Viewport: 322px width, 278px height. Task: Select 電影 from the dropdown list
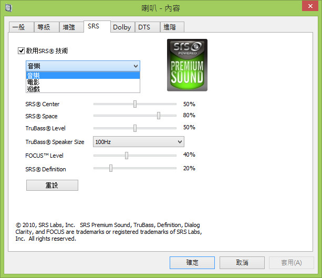coord(83,83)
